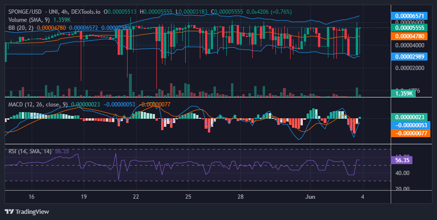This screenshot has height=220, width=437.
Task: Select the Volume (SMA, 9) indicator label
Action: click(x=30, y=20)
